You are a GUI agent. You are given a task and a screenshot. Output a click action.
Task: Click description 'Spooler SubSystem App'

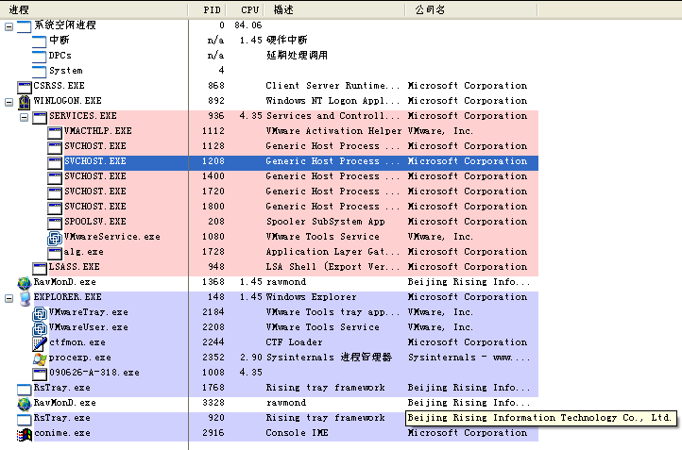click(325, 222)
